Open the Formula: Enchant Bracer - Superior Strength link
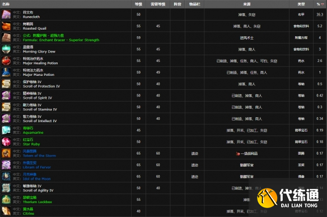 (61, 40)
